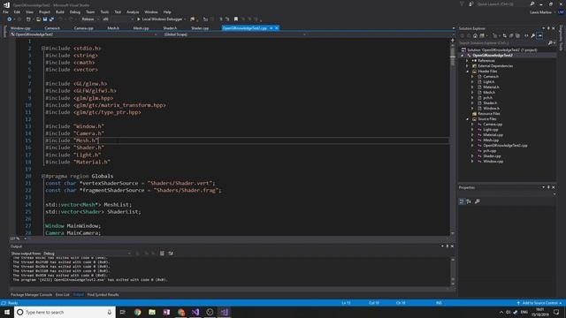Click the Windows taskbar search box
Viewport: 566px width, 318px height.
(x=65, y=312)
